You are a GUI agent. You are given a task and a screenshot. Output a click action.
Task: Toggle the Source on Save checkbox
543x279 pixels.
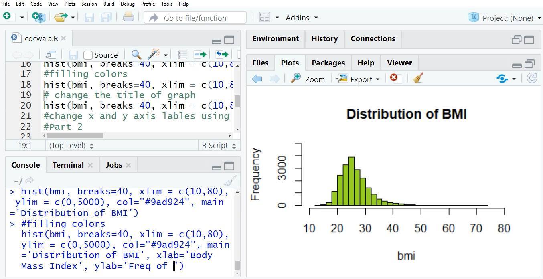[88, 55]
